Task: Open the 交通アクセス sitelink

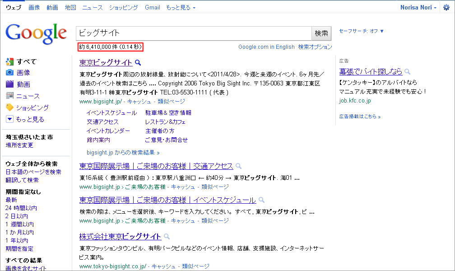Action: [x=102, y=121]
